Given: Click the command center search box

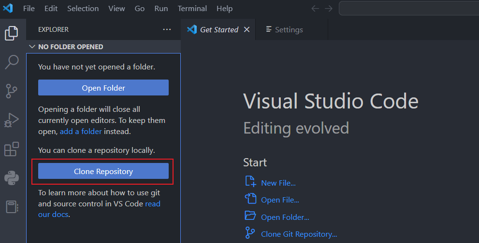Looking at the screenshot, I should (x=409, y=9).
